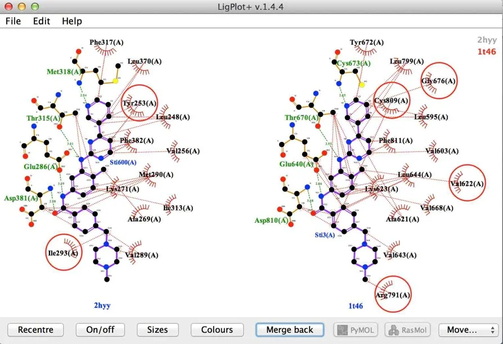Select residue Val603(A)

[442, 151]
